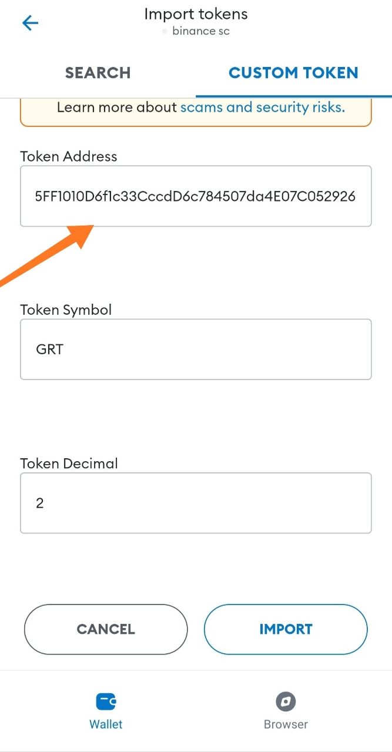The width and height of the screenshot is (392, 752).
Task: Click the Token Symbol field containing GRT
Action: 196,350
